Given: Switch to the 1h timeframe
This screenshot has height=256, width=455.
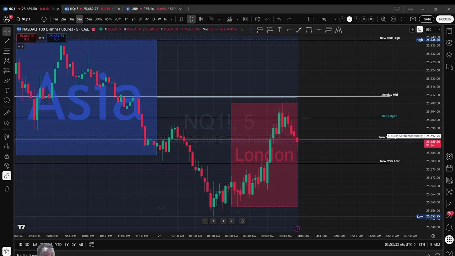Looking at the screenshot, I should (x=127, y=19).
